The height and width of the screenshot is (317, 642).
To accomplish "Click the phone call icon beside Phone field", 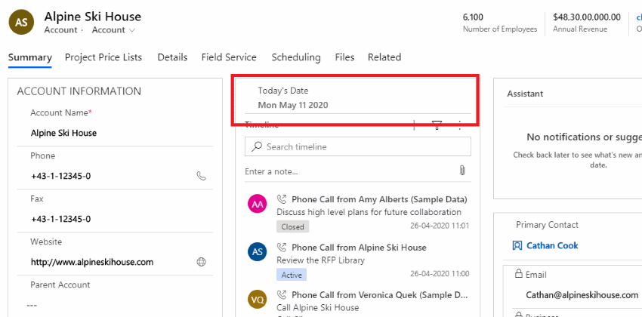I will point(201,177).
